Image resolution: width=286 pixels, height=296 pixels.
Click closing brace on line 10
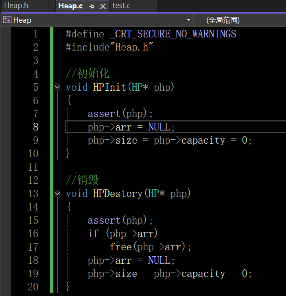pos(68,153)
